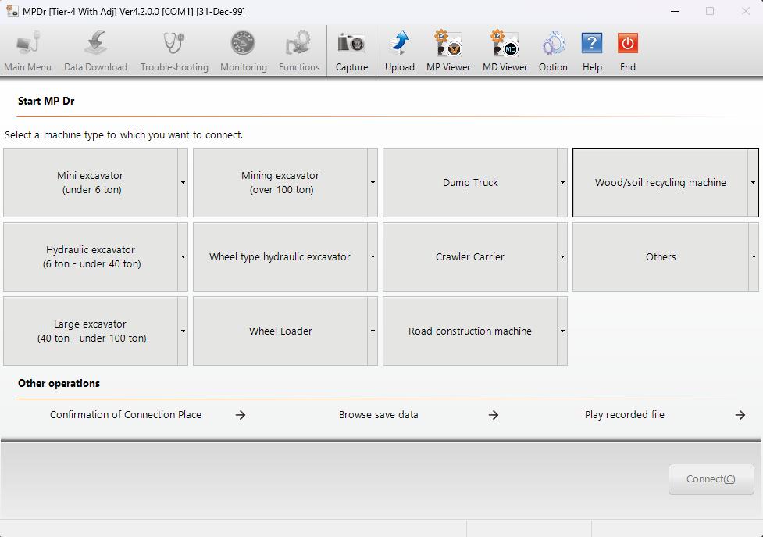This screenshot has width=763, height=537.
Task: Select Wood/soil recycling machine type
Action: coord(660,183)
